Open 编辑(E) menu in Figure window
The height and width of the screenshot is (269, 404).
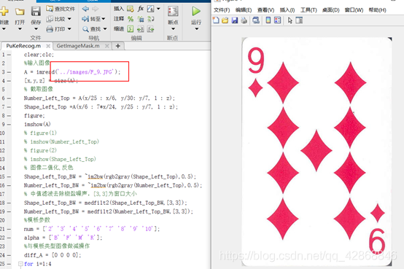[244, 10]
